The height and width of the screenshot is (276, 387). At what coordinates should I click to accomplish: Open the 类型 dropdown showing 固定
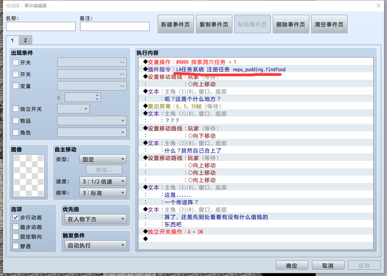103,159
